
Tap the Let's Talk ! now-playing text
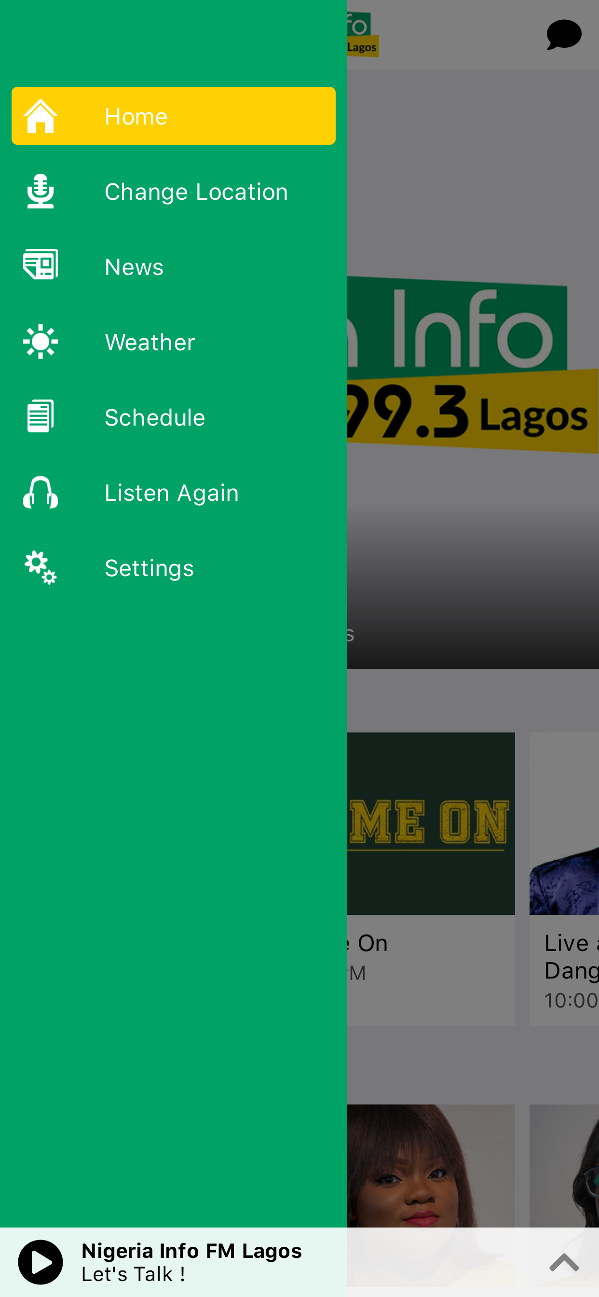(x=134, y=1274)
